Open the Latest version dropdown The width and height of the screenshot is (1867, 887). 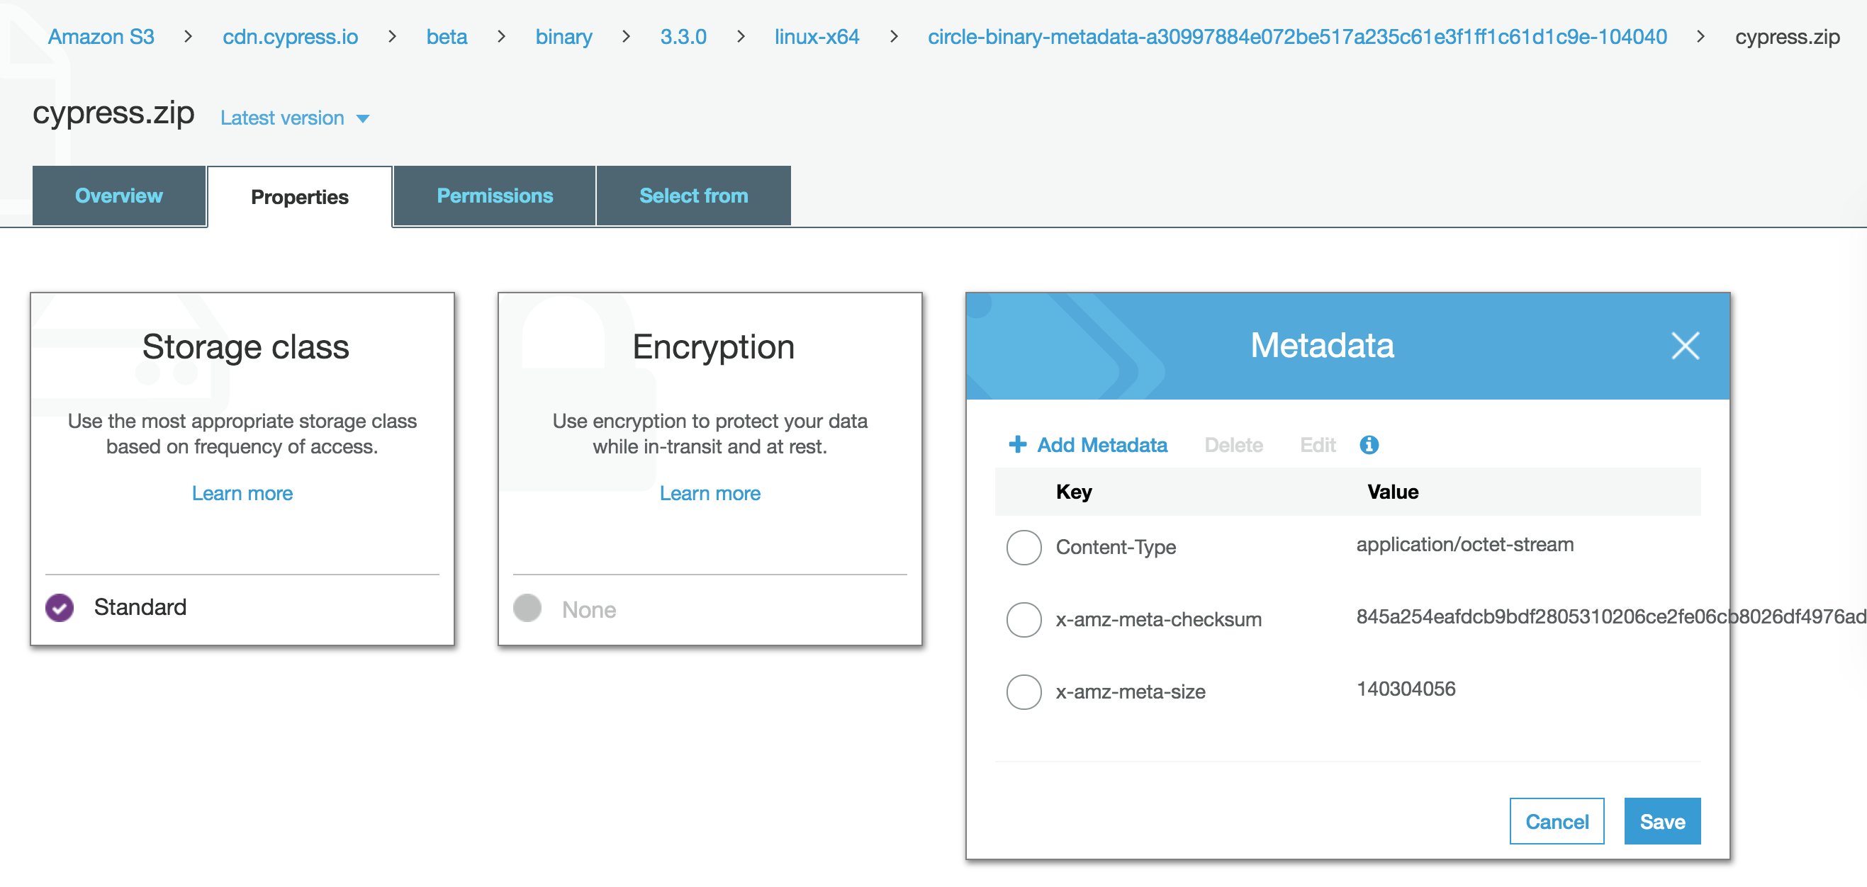coord(283,118)
